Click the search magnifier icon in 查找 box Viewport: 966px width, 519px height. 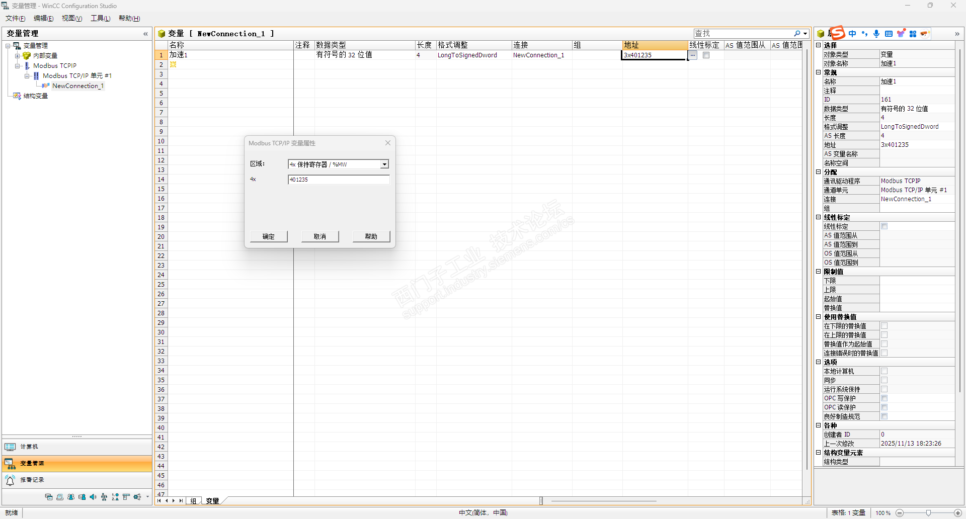point(797,34)
